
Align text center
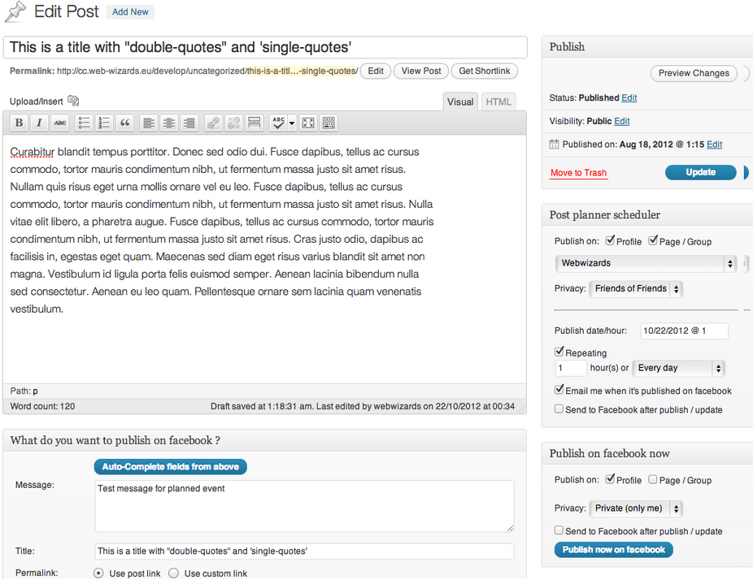(x=169, y=123)
